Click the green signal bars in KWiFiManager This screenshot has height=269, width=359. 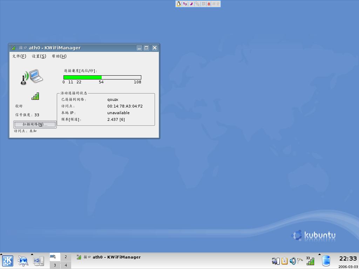click(35, 96)
